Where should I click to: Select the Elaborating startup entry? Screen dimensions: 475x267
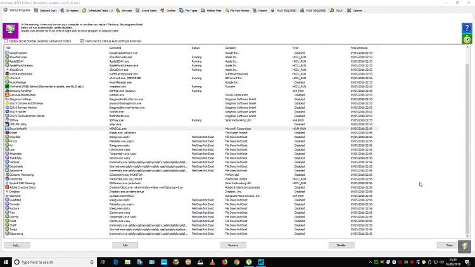pyautogui.click(x=191, y=233)
